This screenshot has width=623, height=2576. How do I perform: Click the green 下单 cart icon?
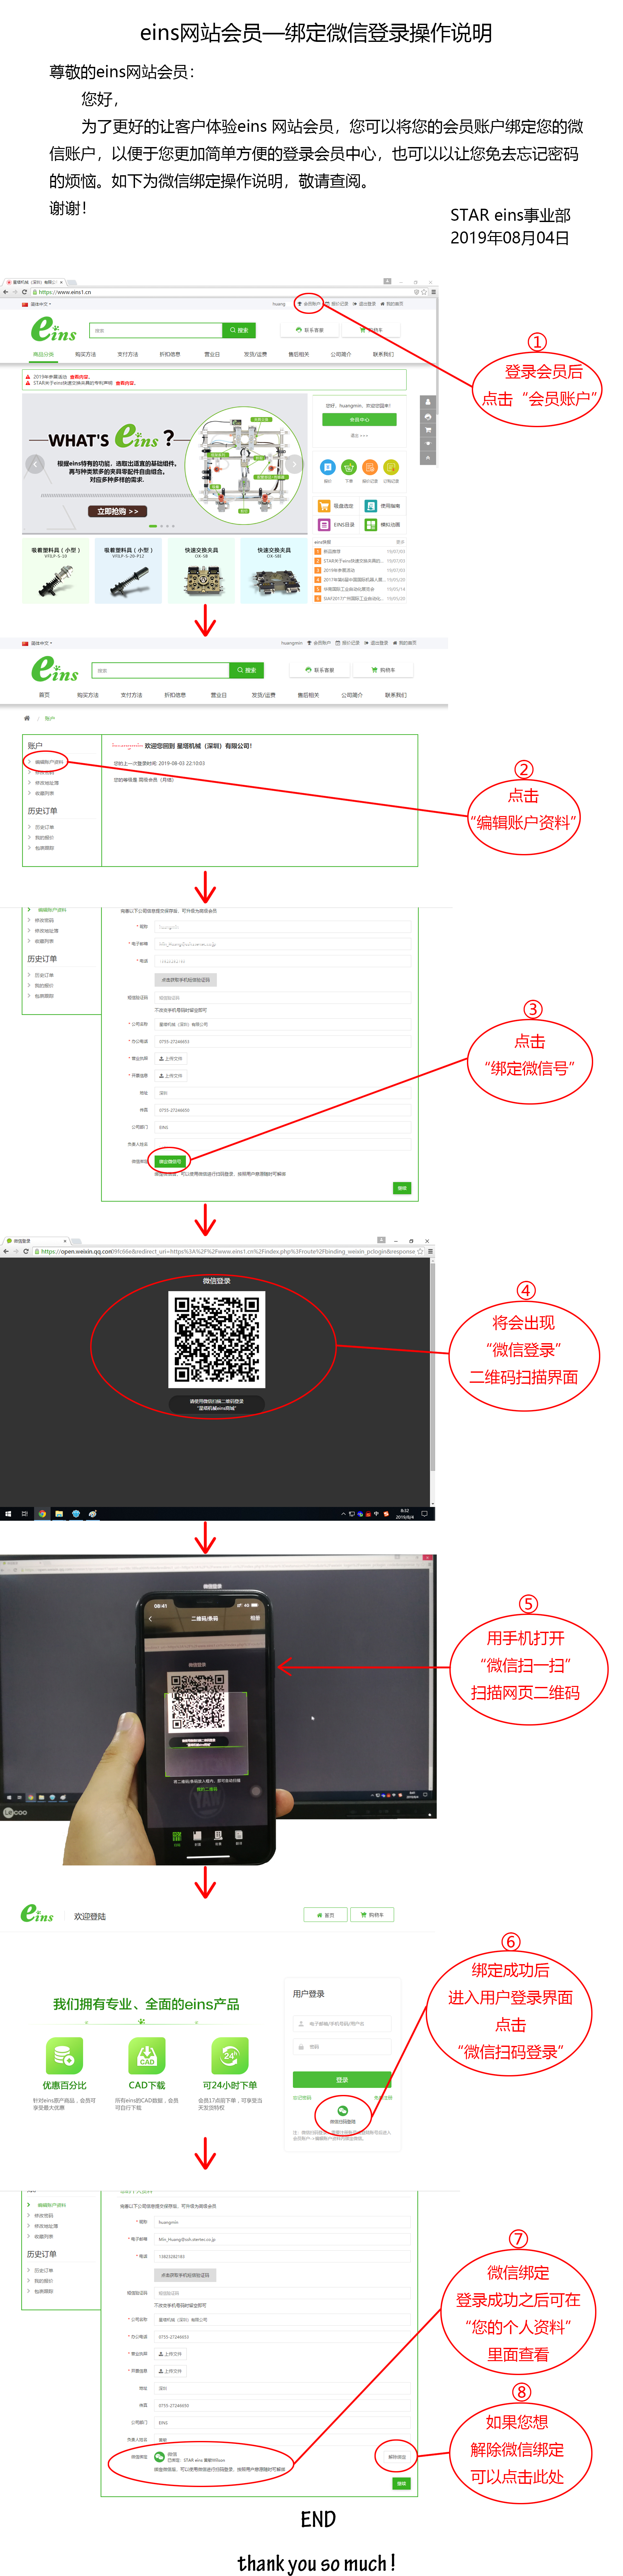coord(349,467)
